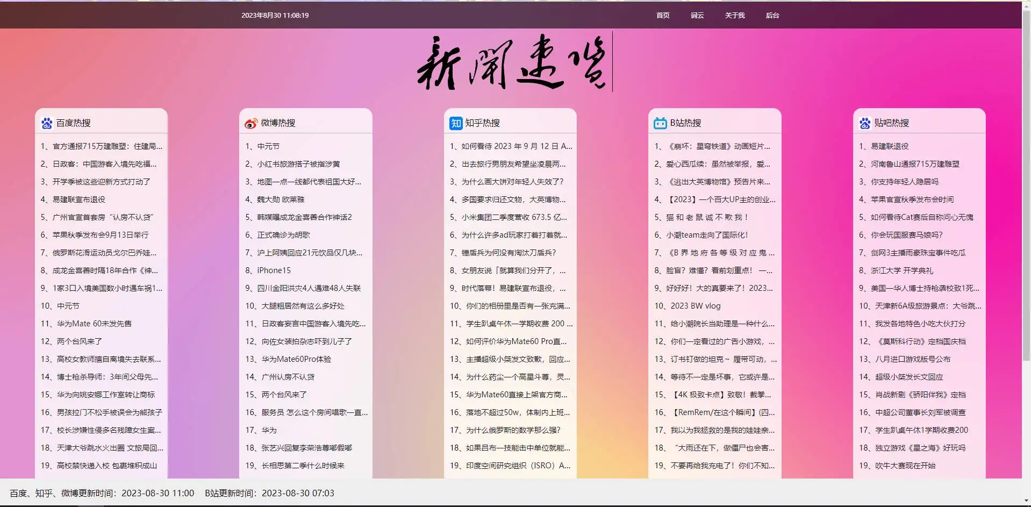Image resolution: width=1031 pixels, height=507 pixels.
Task: Click the 贴吧热搜 card heading
Action: click(x=891, y=123)
